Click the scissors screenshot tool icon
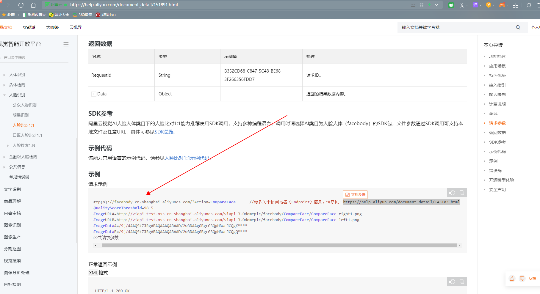540x294 pixels. (x=461, y=5)
